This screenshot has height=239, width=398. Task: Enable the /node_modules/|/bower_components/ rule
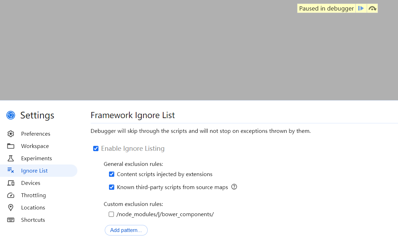coord(111,214)
